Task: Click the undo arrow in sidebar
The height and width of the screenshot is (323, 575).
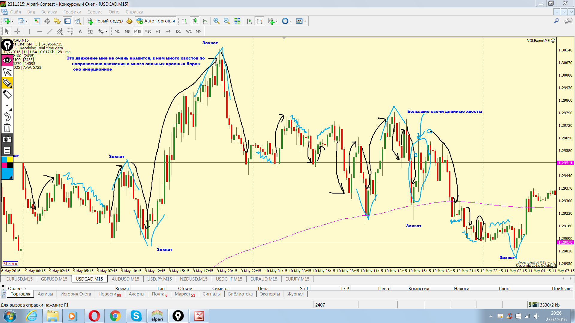Action: [7, 117]
